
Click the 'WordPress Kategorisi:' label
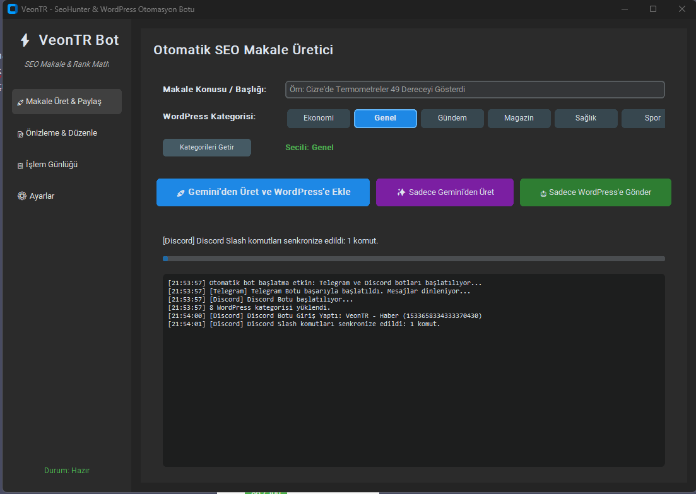[209, 117]
